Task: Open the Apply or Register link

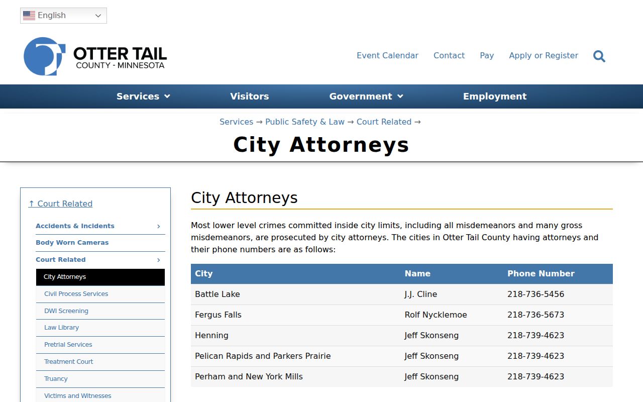Action: click(544, 56)
